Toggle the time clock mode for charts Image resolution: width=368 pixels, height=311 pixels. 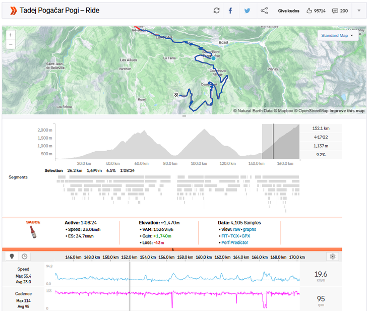(x=24, y=257)
